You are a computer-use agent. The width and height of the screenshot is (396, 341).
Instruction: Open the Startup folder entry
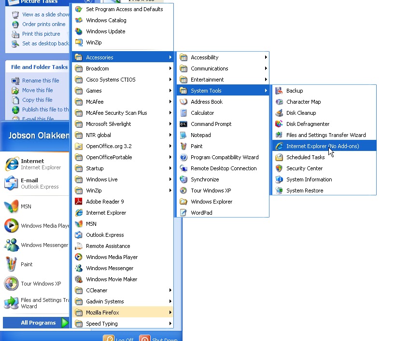coord(123,168)
